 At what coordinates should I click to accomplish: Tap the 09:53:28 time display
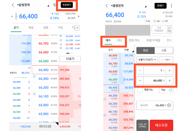point(45,127)
